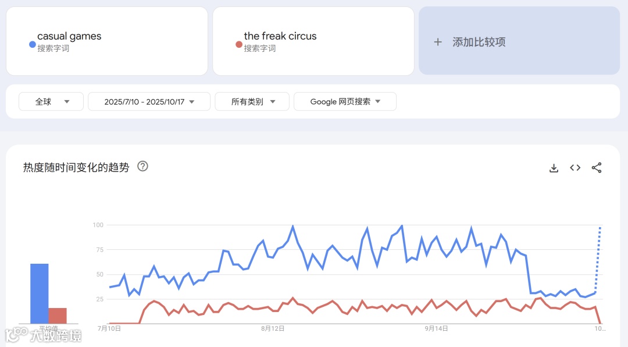Click the dotted blue forecast line segment
Screen dimensions: 628x347
(x=598, y=260)
